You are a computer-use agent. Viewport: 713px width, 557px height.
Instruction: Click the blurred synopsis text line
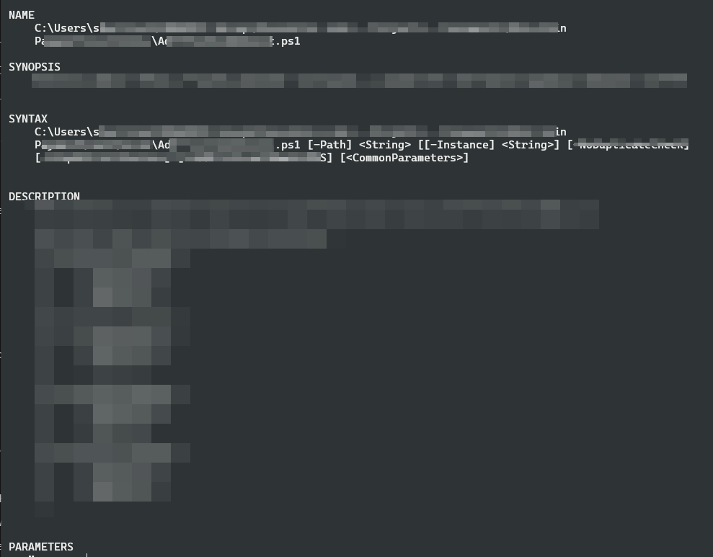click(359, 81)
